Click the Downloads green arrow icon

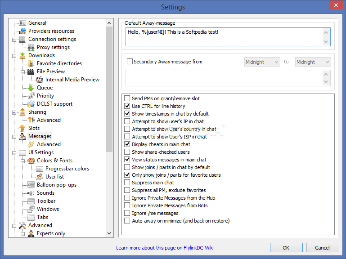click(22, 55)
